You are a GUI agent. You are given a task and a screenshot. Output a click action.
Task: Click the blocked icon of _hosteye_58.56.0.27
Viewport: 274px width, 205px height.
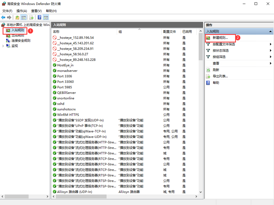(54, 54)
